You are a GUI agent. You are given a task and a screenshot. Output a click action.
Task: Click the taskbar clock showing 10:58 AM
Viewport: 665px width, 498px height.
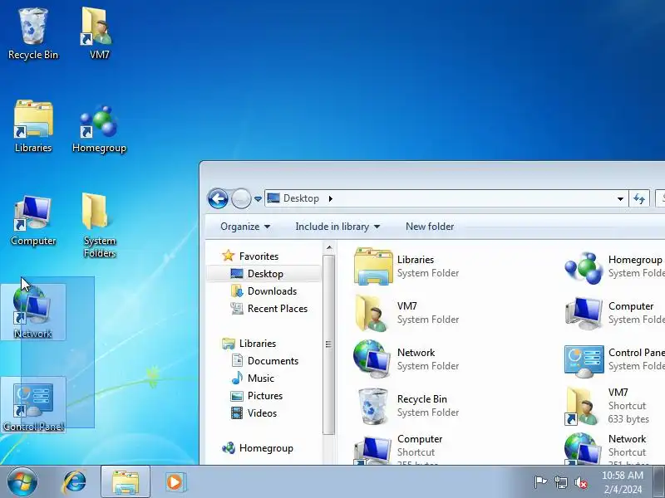pos(623,482)
